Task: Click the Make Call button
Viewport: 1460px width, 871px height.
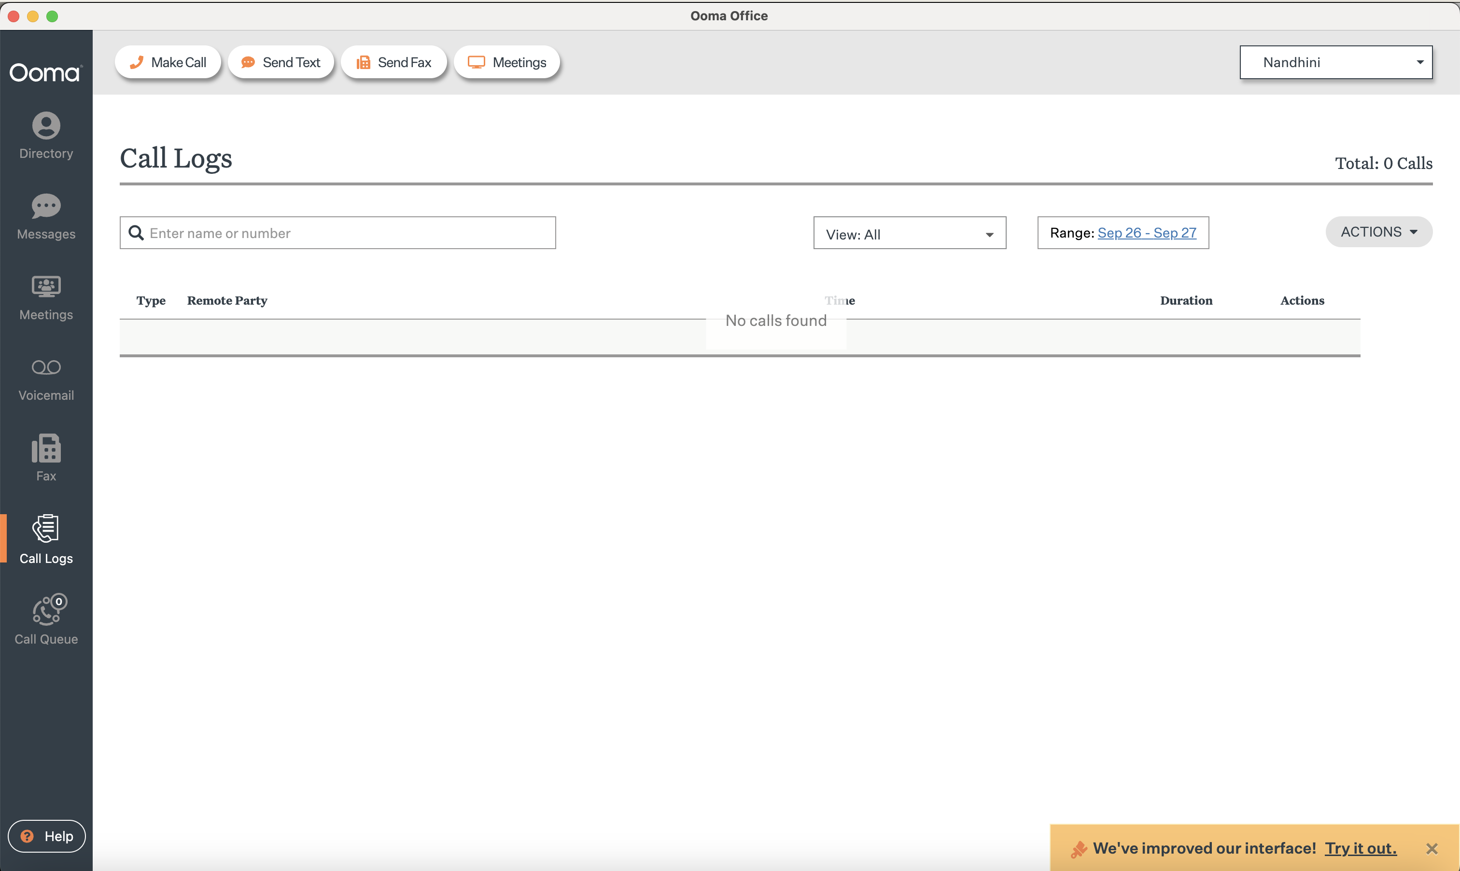Action: click(x=168, y=62)
